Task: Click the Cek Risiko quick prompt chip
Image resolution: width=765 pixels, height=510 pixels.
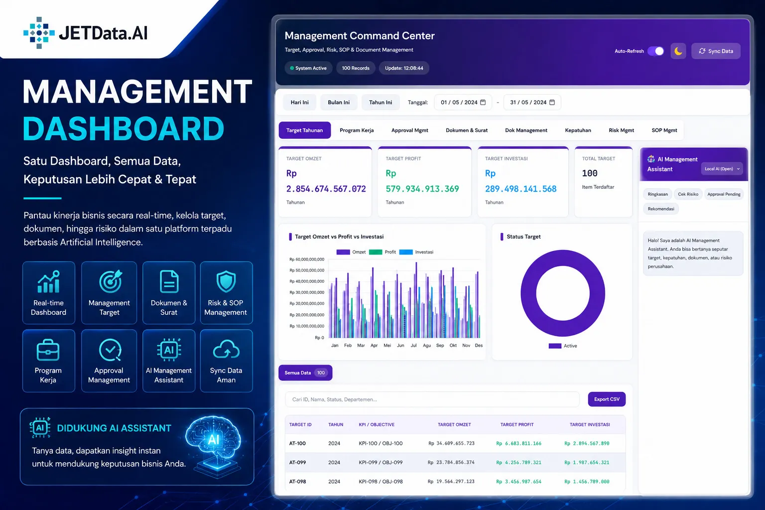Action: [688, 194]
